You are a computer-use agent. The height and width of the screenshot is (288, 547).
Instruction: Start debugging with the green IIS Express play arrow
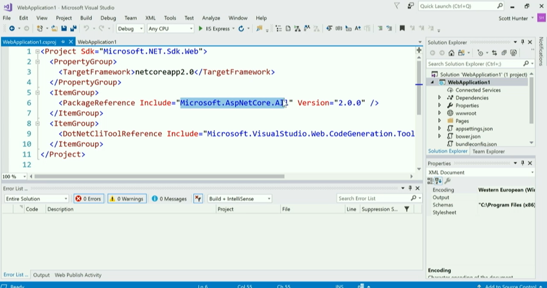point(201,29)
